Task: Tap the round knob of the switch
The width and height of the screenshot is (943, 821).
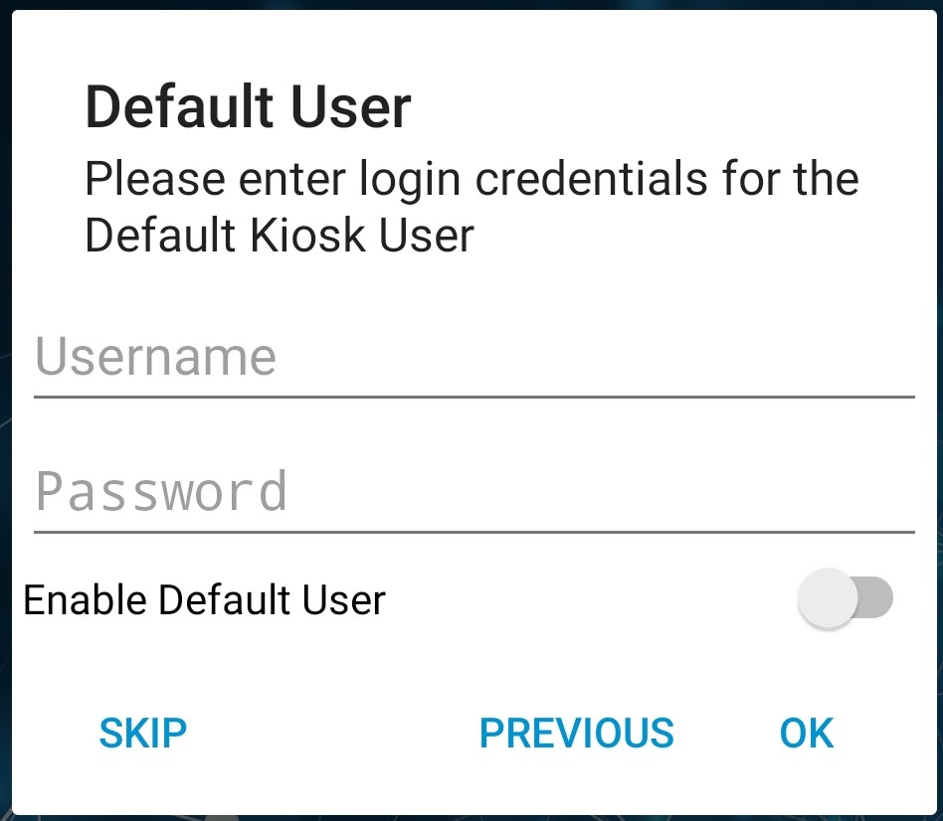Action: pyautogui.click(x=828, y=599)
